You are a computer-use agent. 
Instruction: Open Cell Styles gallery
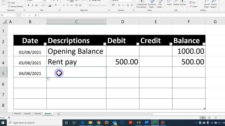pyautogui.click(x=160, y=4)
